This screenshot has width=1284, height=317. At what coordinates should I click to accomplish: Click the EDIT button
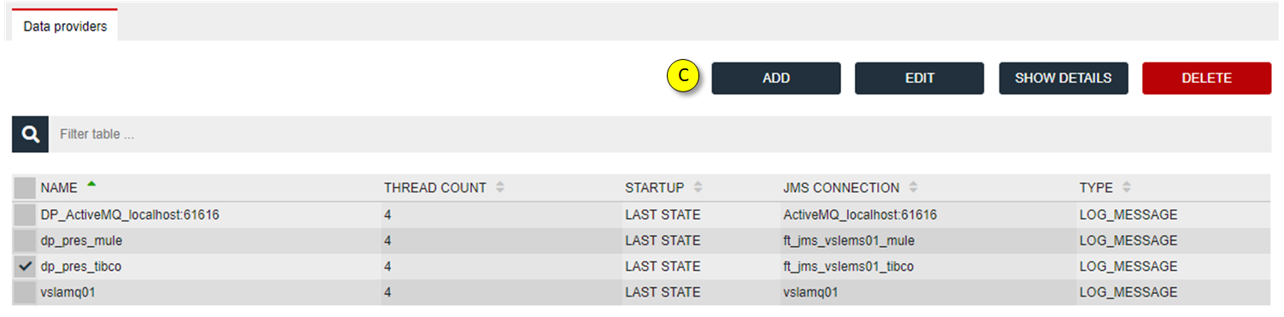point(920,78)
